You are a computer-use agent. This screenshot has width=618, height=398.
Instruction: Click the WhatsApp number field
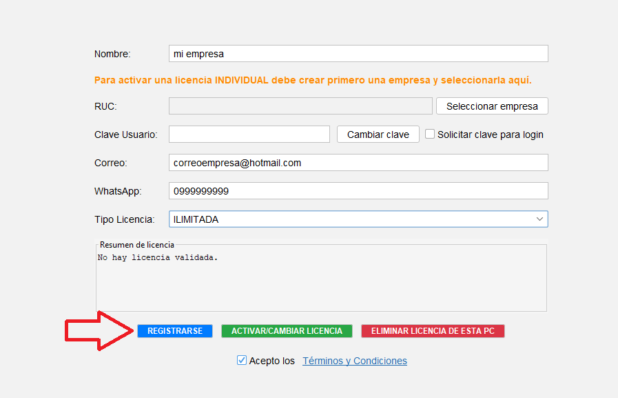click(358, 191)
